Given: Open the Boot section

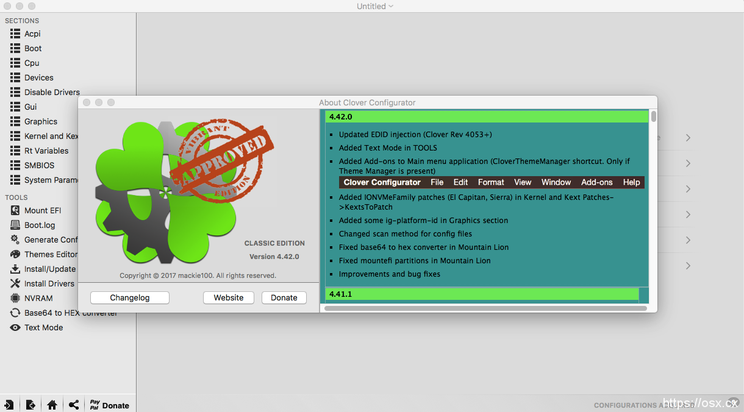Looking at the screenshot, I should click(x=33, y=48).
